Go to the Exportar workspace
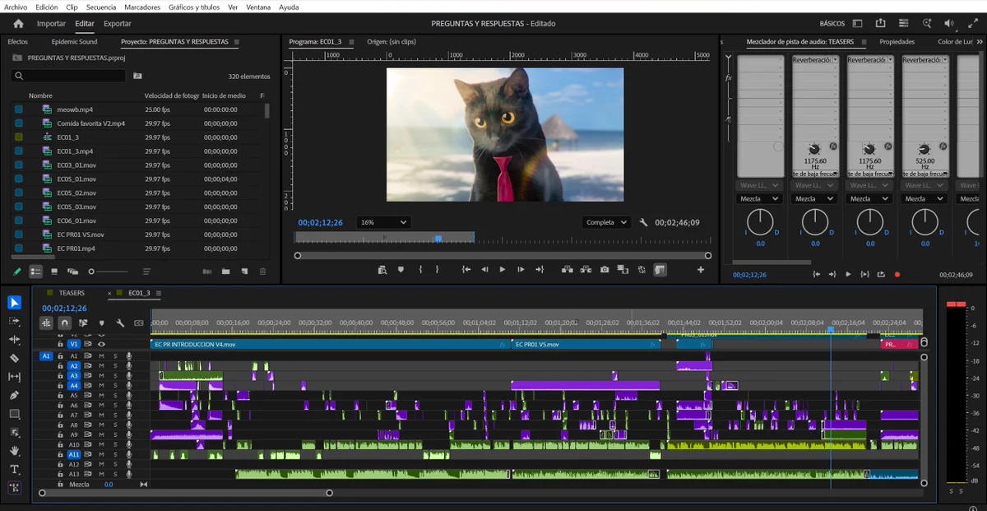Screen dimensions: 987x511 [118, 24]
